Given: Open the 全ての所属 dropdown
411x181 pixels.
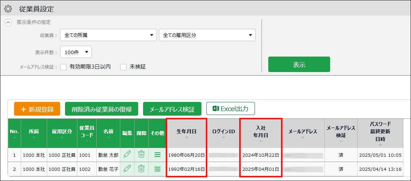Looking at the screenshot, I should (108, 35).
